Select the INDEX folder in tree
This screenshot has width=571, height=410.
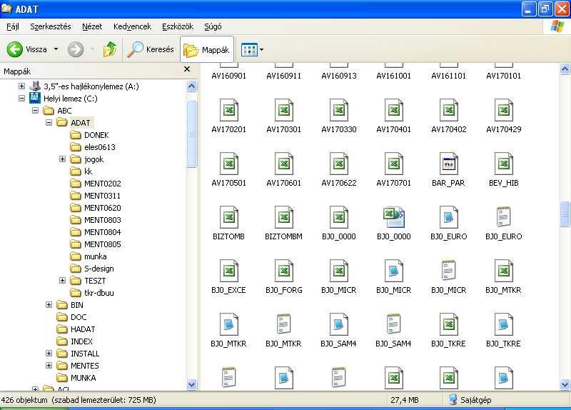click(75, 341)
